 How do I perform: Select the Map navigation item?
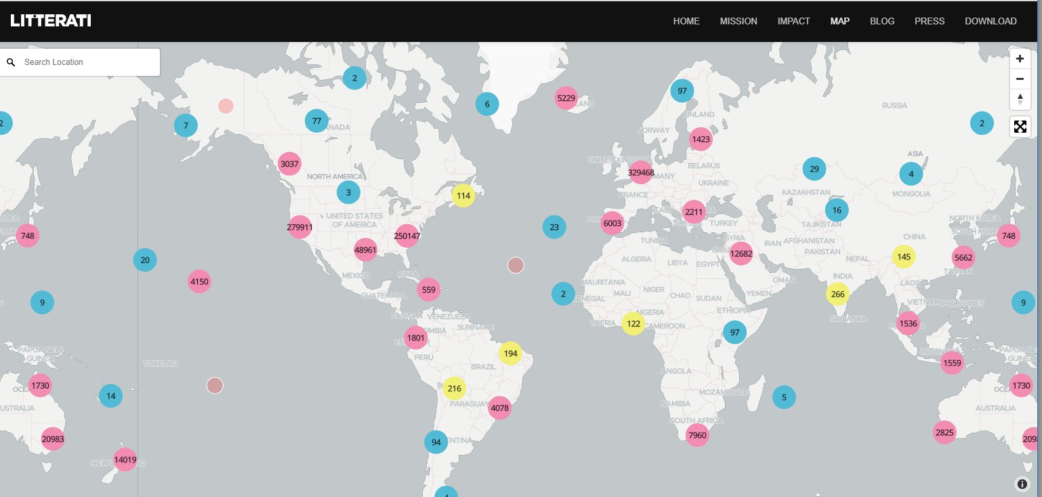[839, 21]
